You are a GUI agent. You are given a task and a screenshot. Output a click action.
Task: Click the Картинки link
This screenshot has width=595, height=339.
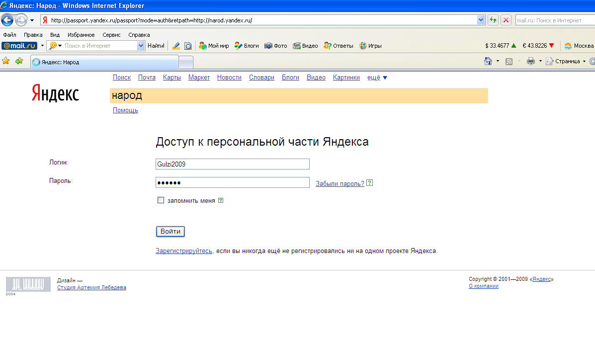pos(346,78)
